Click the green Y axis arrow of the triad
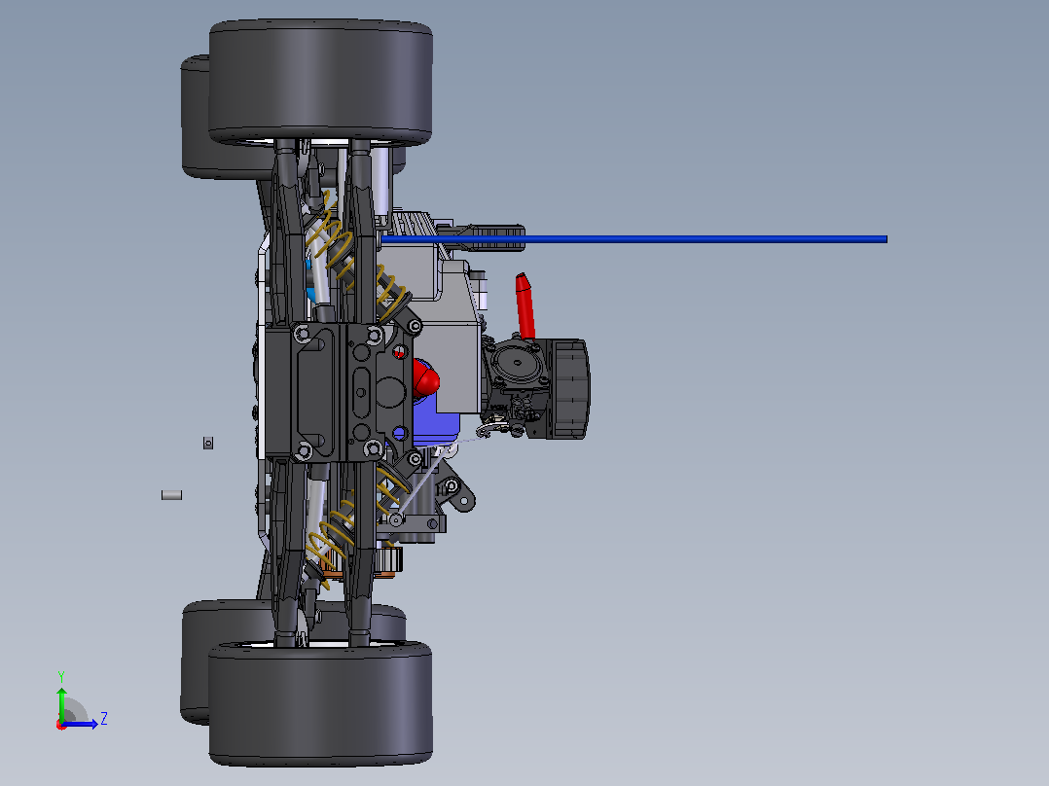The image size is (1049, 786). (x=61, y=702)
